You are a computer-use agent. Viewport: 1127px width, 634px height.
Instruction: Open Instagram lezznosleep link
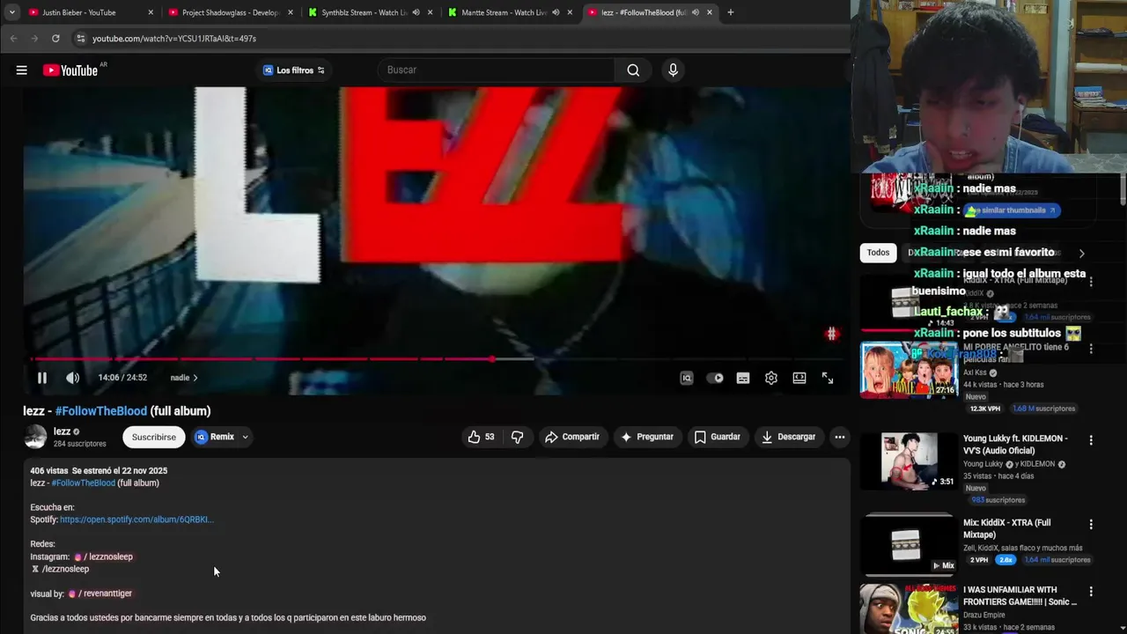(x=104, y=557)
